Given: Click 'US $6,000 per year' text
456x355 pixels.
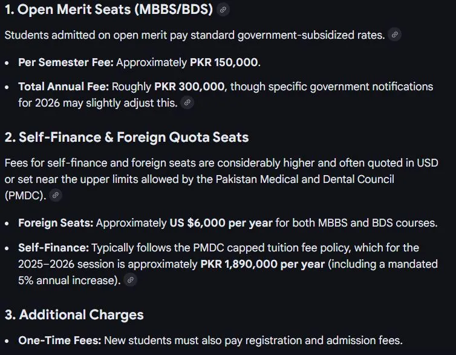Looking at the screenshot, I should click(x=221, y=223).
